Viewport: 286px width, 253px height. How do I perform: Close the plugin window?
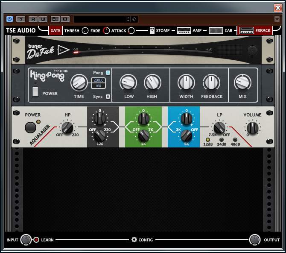point(278,8)
